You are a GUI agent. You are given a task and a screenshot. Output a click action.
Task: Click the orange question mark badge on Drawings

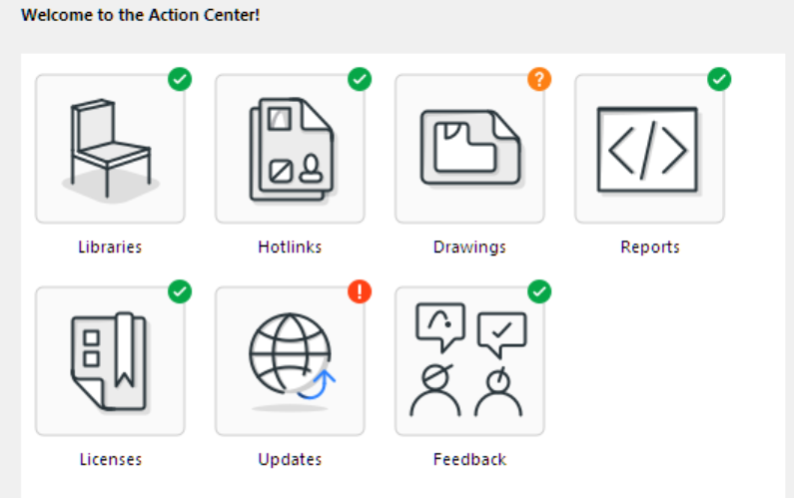pyautogui.click(x=539, y=80)
